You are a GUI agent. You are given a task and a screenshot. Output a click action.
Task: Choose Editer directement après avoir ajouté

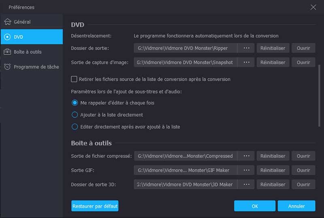tap(75, 127)
